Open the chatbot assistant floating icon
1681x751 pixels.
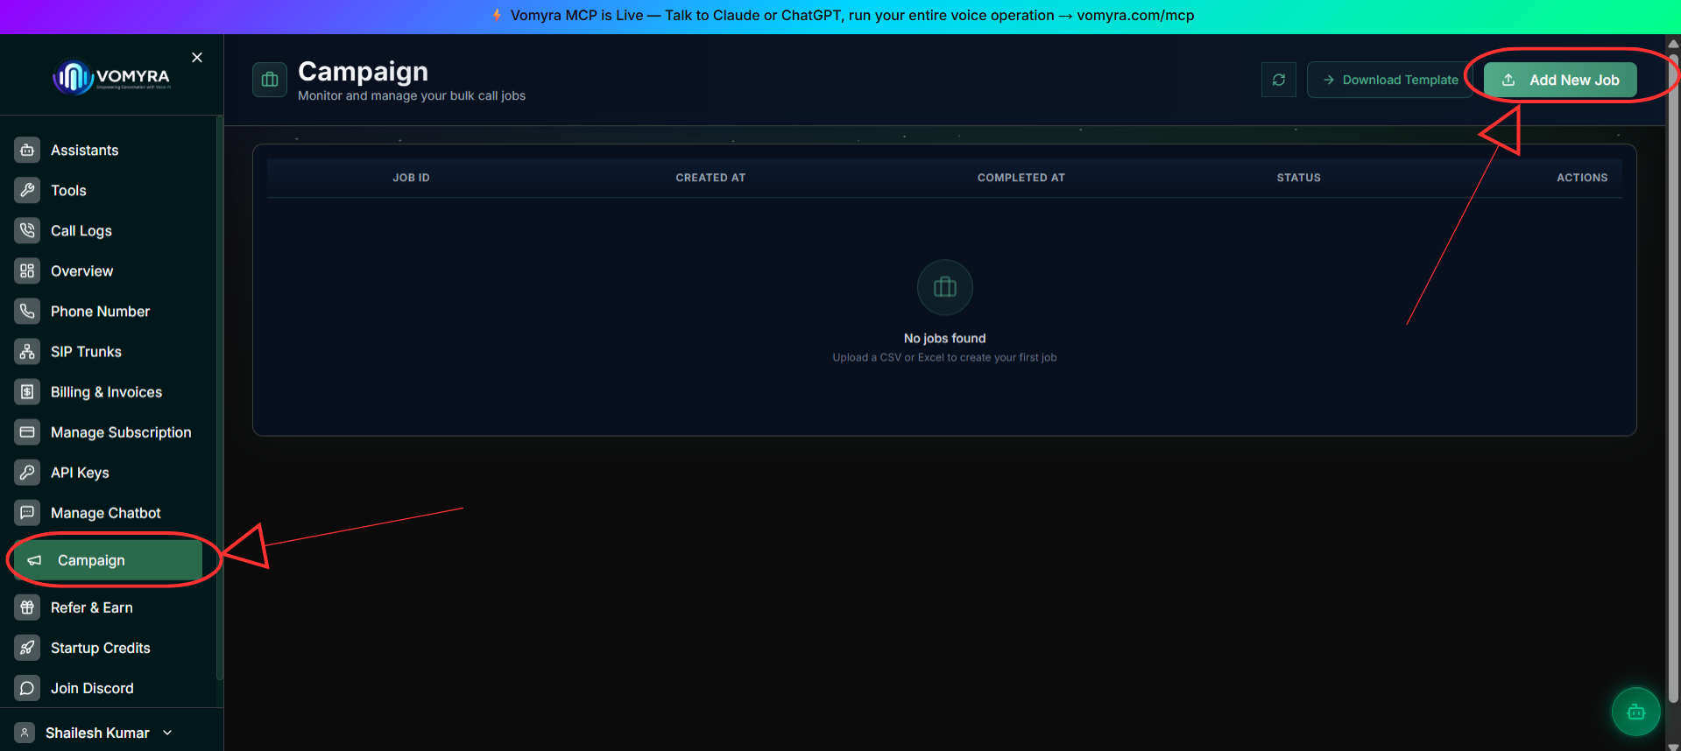(1635, 712)
